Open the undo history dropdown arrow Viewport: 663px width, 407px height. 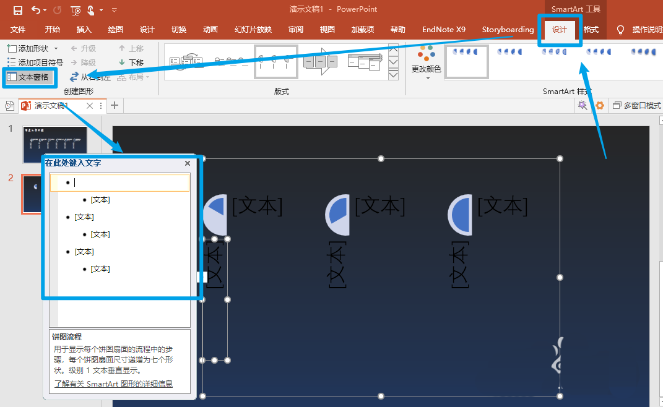coord(45,10)
